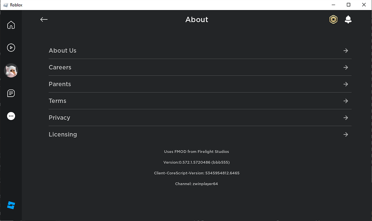Image resolution: width=372 pixels, height=221 pixels.
Task: Open the chat icon in the sidebar
Action: pos(11,93)
